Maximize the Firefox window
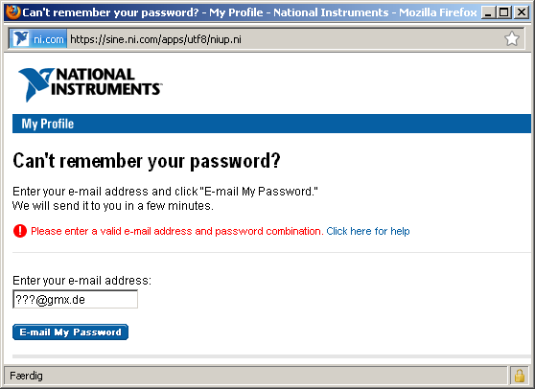Screen dimensions: 535x389 (504, 13)
